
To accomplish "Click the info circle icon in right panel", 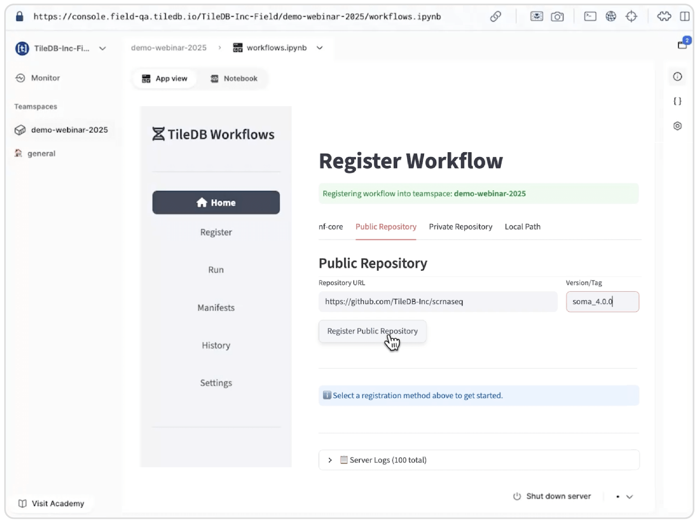I will tap(678, 76).
